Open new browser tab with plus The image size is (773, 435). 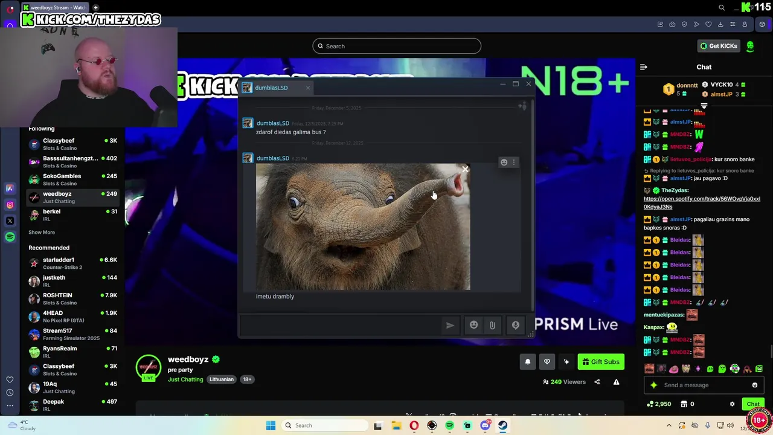[95, 7]
